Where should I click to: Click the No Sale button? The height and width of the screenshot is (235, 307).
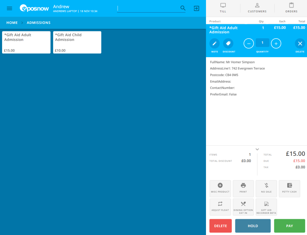pos(266,189)
